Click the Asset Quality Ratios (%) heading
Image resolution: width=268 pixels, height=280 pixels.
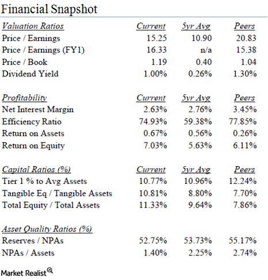(x=47, y=229)
